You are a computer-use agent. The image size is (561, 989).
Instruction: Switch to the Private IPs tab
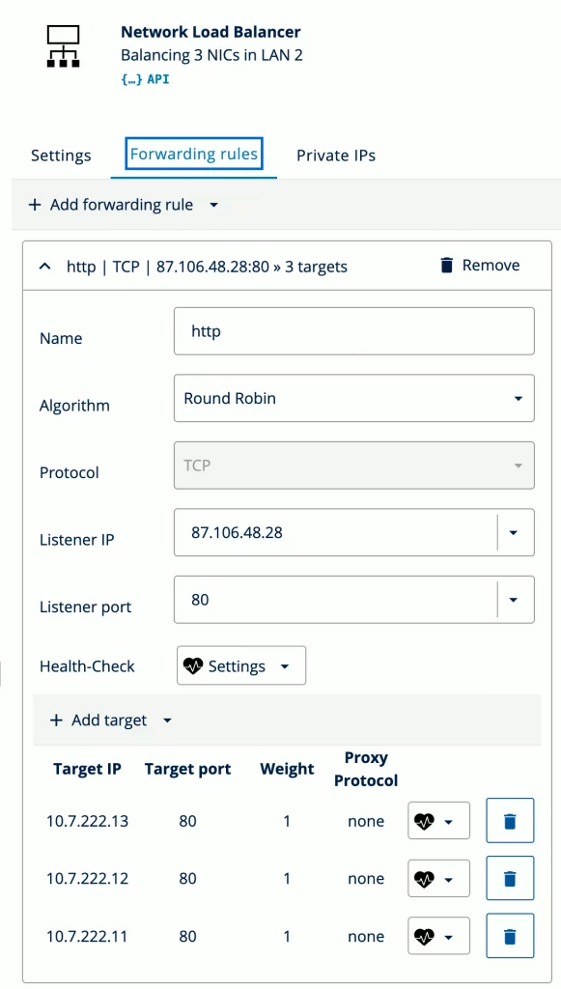[x=336, y=155]
